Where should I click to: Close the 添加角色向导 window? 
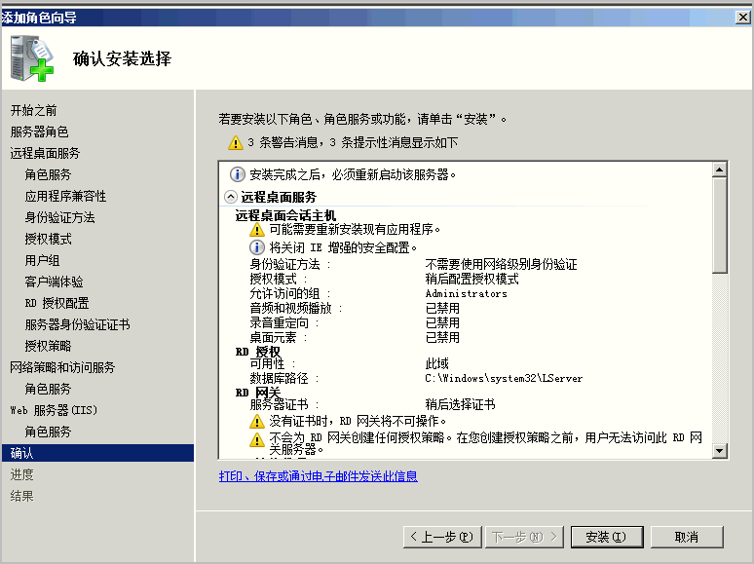(743, 18)
